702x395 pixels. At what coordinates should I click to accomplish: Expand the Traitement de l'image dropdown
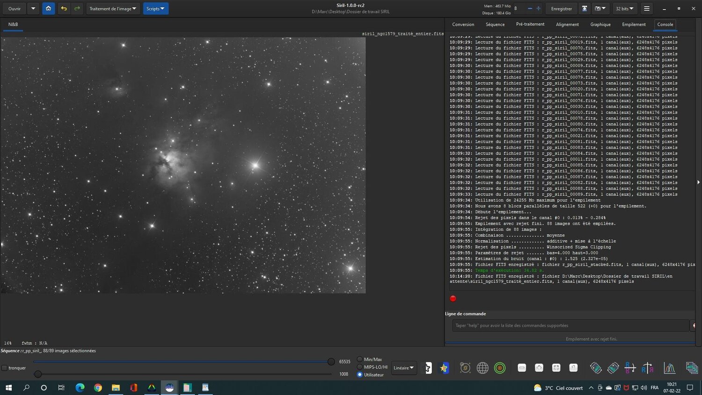[113, 8]
